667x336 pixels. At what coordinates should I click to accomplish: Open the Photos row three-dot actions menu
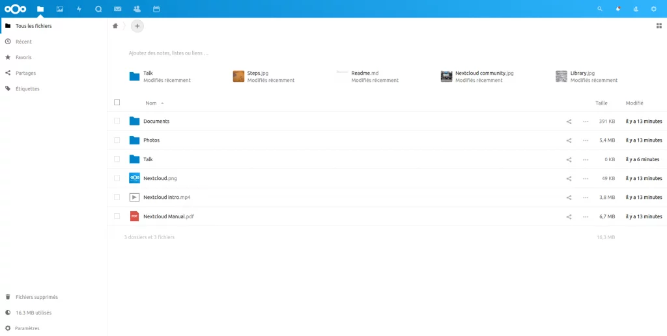pos(586,140)
